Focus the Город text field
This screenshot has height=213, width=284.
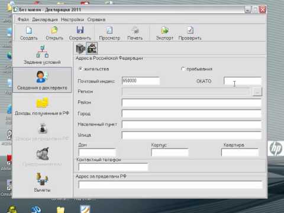pos(192,114)
